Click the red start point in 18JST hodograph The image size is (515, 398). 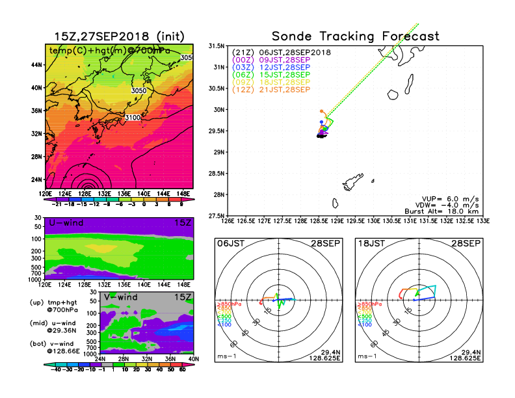(x=401, y=297)
